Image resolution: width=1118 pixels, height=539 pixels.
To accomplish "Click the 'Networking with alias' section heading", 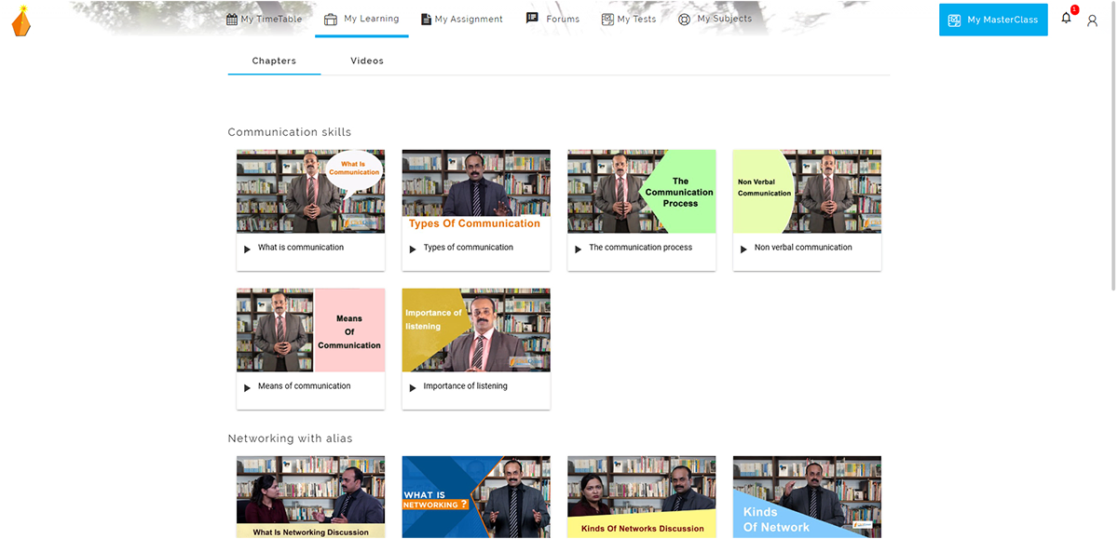I will pos(291,438).
